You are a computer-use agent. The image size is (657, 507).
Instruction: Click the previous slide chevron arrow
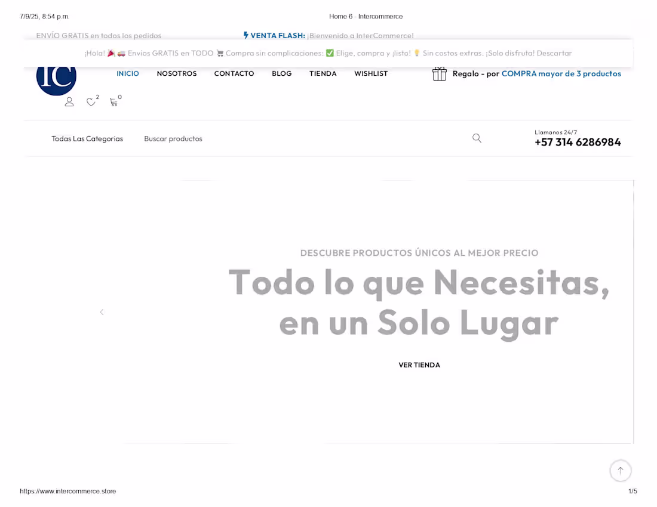pyautogui.click(x=102, y=312)
